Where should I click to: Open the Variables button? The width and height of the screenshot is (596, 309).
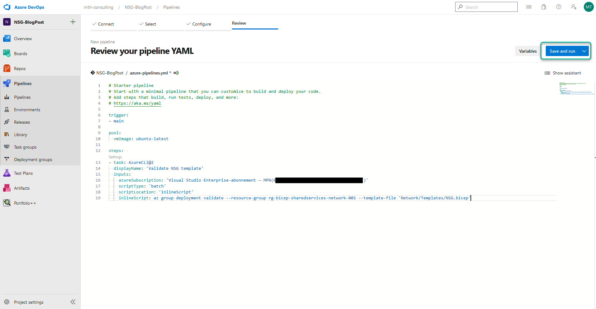coord(528,51)
